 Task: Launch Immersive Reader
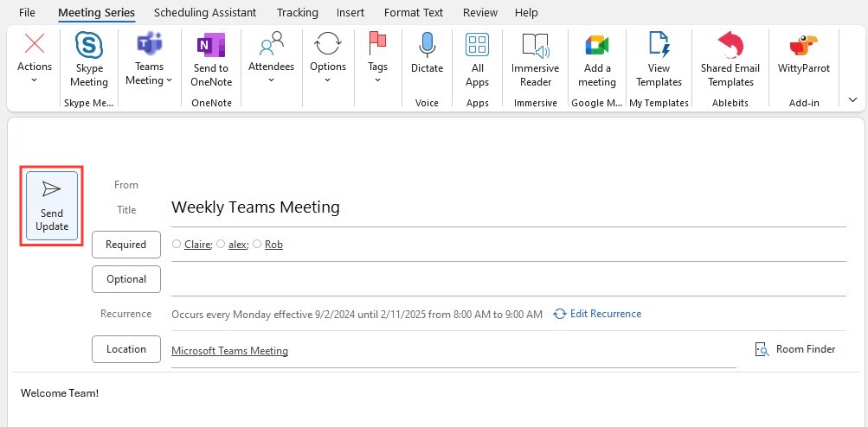tap(535, 60)
